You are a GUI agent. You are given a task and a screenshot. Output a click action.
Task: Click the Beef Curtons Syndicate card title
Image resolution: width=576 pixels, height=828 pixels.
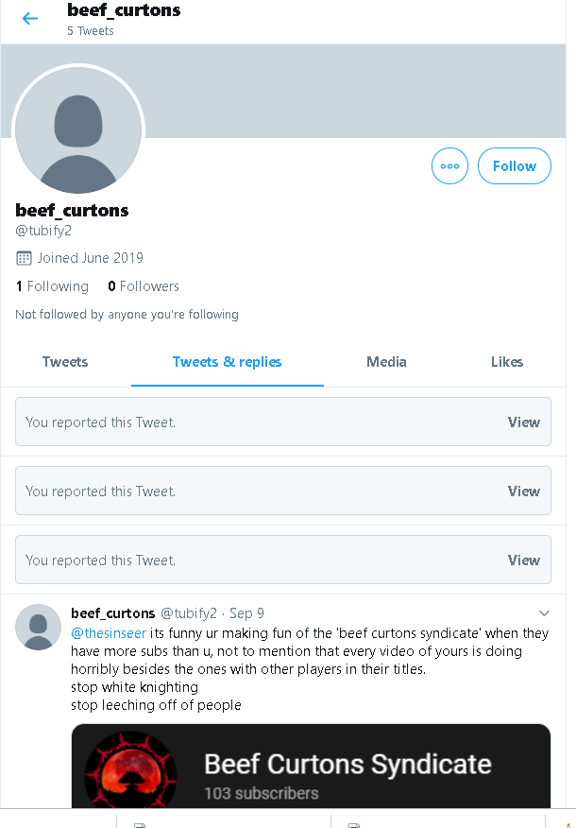click(347, 764)
